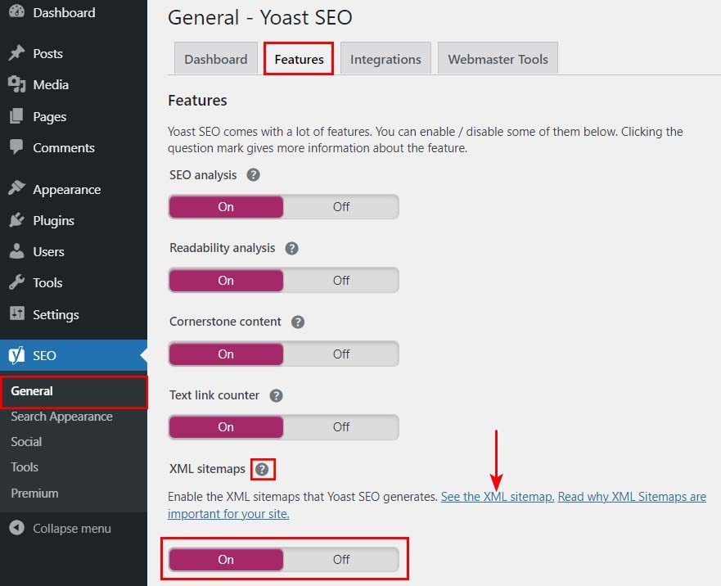Go to Appearance in sidebar

pyautogui.click(x=66, y=190)
